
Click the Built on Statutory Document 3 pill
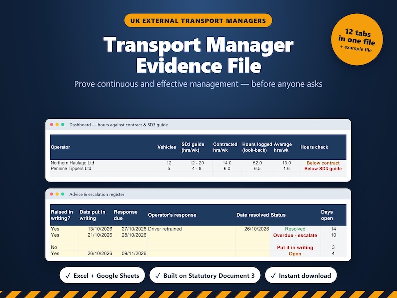pyautogui.click(x=205, y=275)
